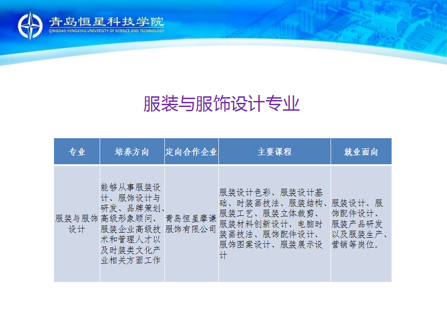Click the 定向合作企业 column header
This screenshot has height=335, width=447.
[191, 152]
